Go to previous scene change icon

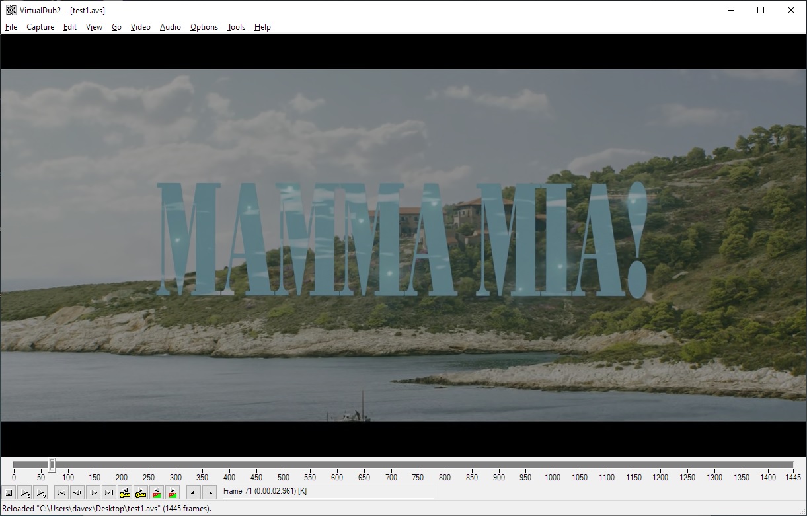pyautogui.click(x=157, y=492)
